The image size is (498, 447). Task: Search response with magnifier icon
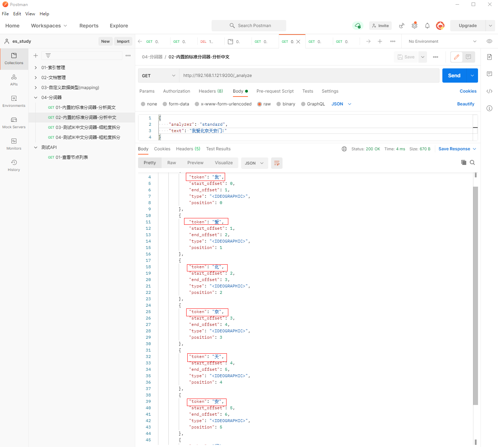point(472,162)
